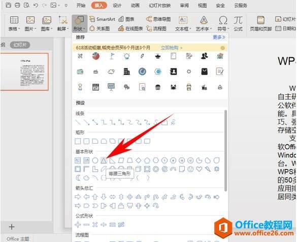Open the 幻灯片放映 tab
Screen dimensions: 297x242
160,6
